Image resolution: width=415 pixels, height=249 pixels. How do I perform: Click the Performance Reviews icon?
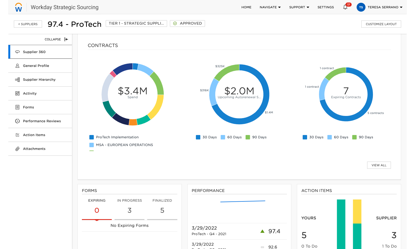[x=17, y=121]
